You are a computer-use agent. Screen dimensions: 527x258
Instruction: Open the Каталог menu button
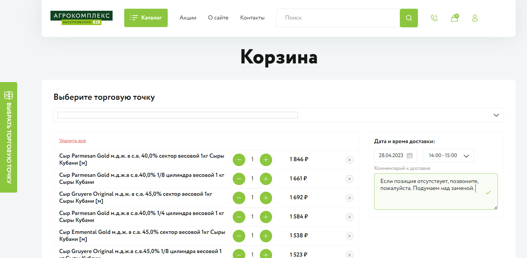(x=146, y=18)
